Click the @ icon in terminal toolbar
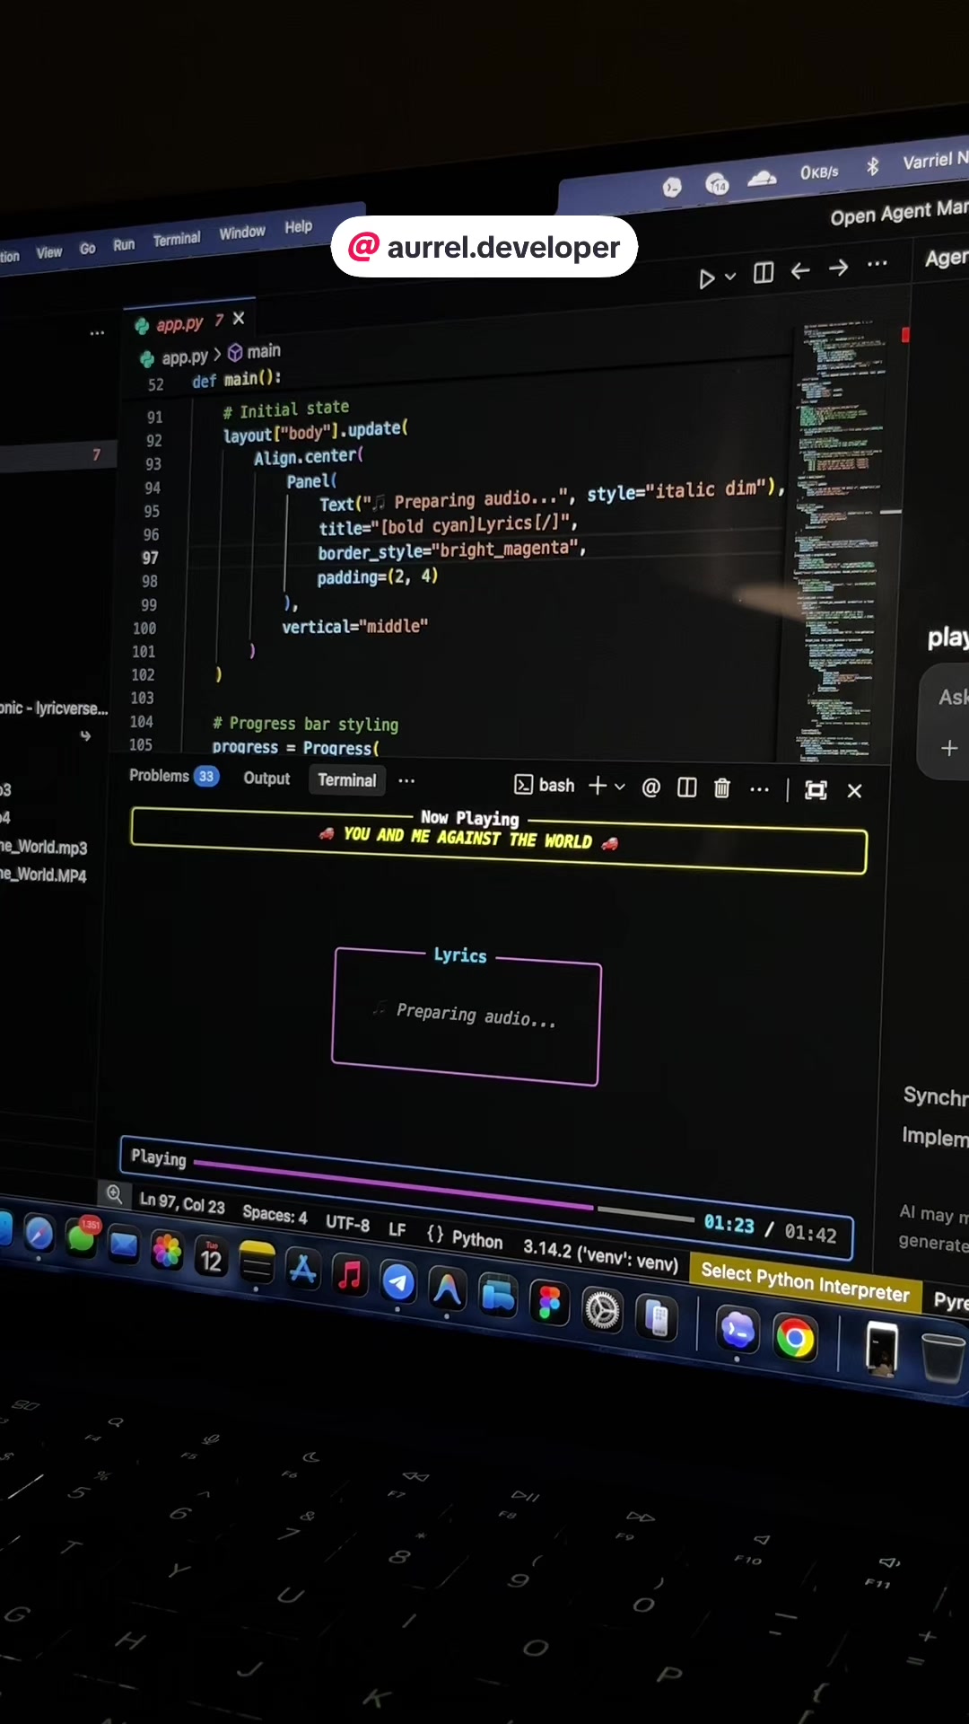This screenshot has height=1724, width=969. [x=651, y=788]
